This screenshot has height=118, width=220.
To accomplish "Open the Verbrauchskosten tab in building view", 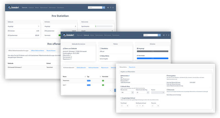I will (x=94, y=67).
